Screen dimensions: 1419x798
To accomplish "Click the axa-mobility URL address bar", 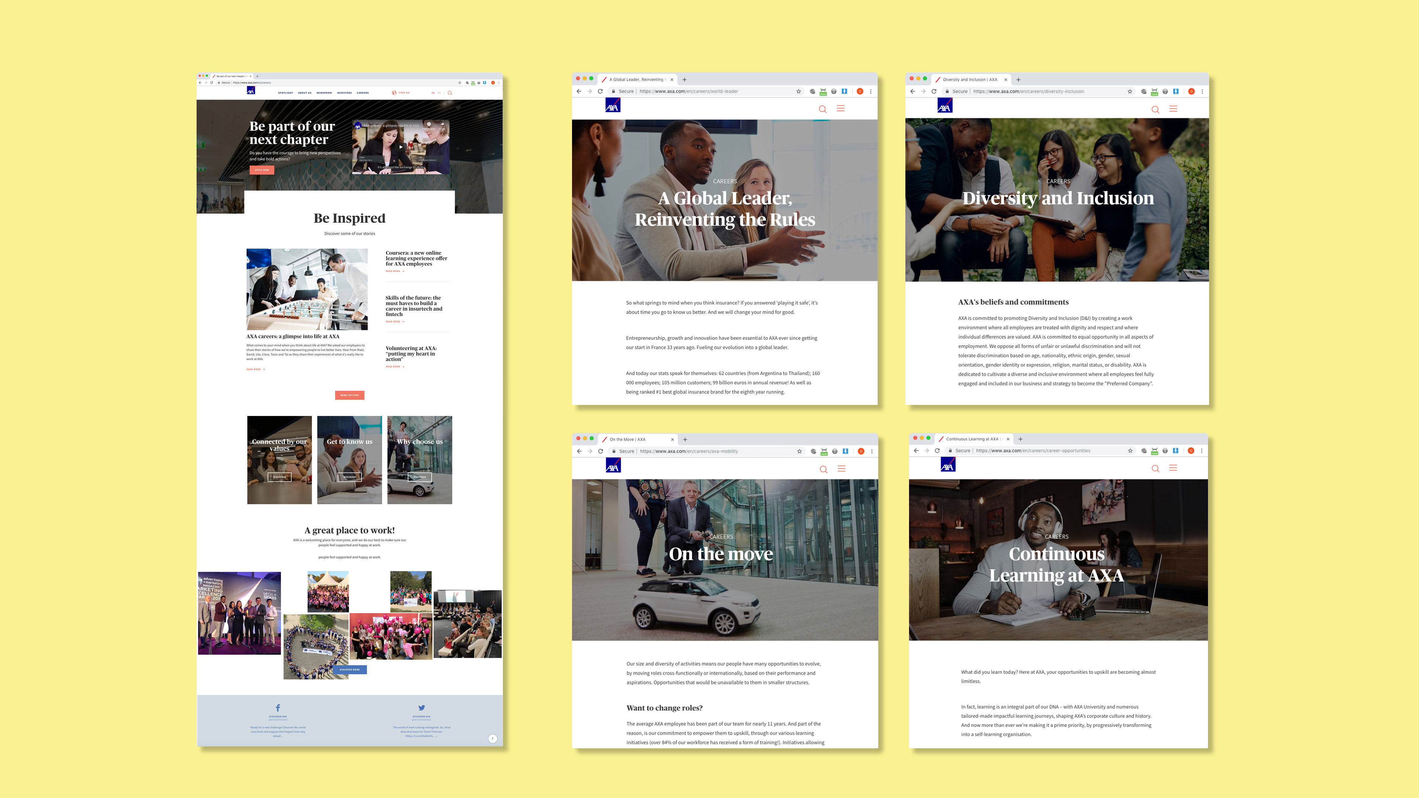I will point(707,451).
